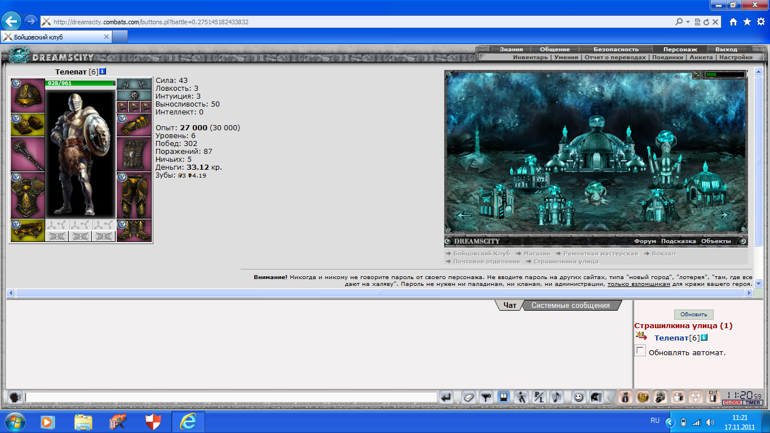The width and height of the screenshot is (770, 433).
Task: Open the smiley emoticons picker
Action: click(x=578, y=397)
